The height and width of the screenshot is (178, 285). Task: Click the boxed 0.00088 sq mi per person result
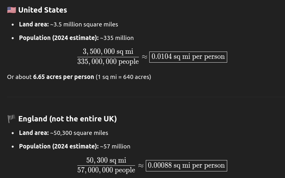click(186, 166)
